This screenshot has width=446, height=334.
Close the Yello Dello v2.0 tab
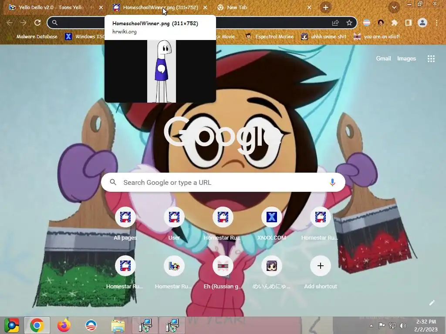pyautogui.click(x=101, y=8)
